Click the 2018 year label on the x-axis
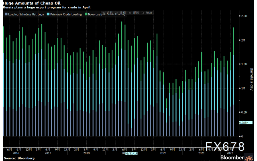 [x=86, y=153]
